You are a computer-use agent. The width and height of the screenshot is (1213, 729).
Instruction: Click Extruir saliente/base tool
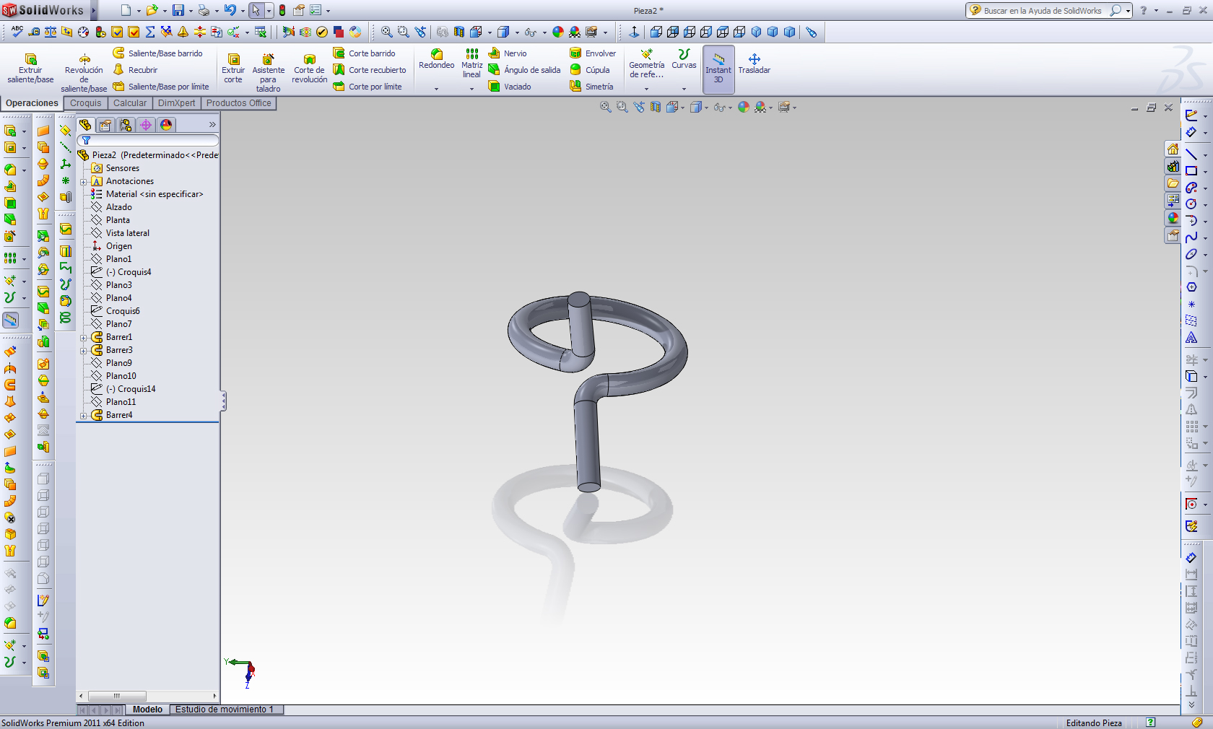click(30, 69)
